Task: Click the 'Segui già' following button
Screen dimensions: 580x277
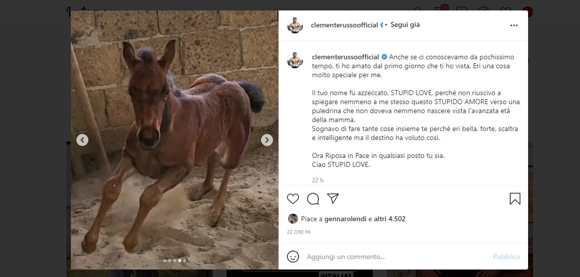Action: [405, 25]
